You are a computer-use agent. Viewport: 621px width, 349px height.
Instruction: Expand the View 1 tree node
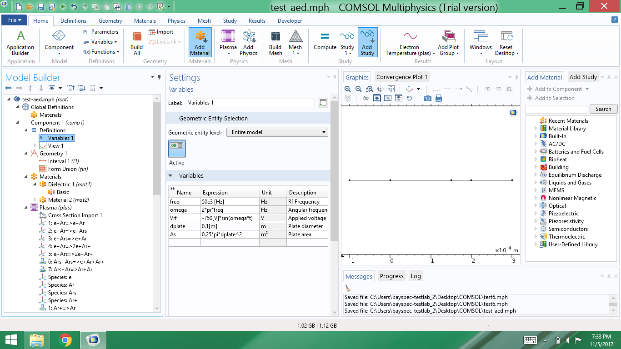click(35, 146)
